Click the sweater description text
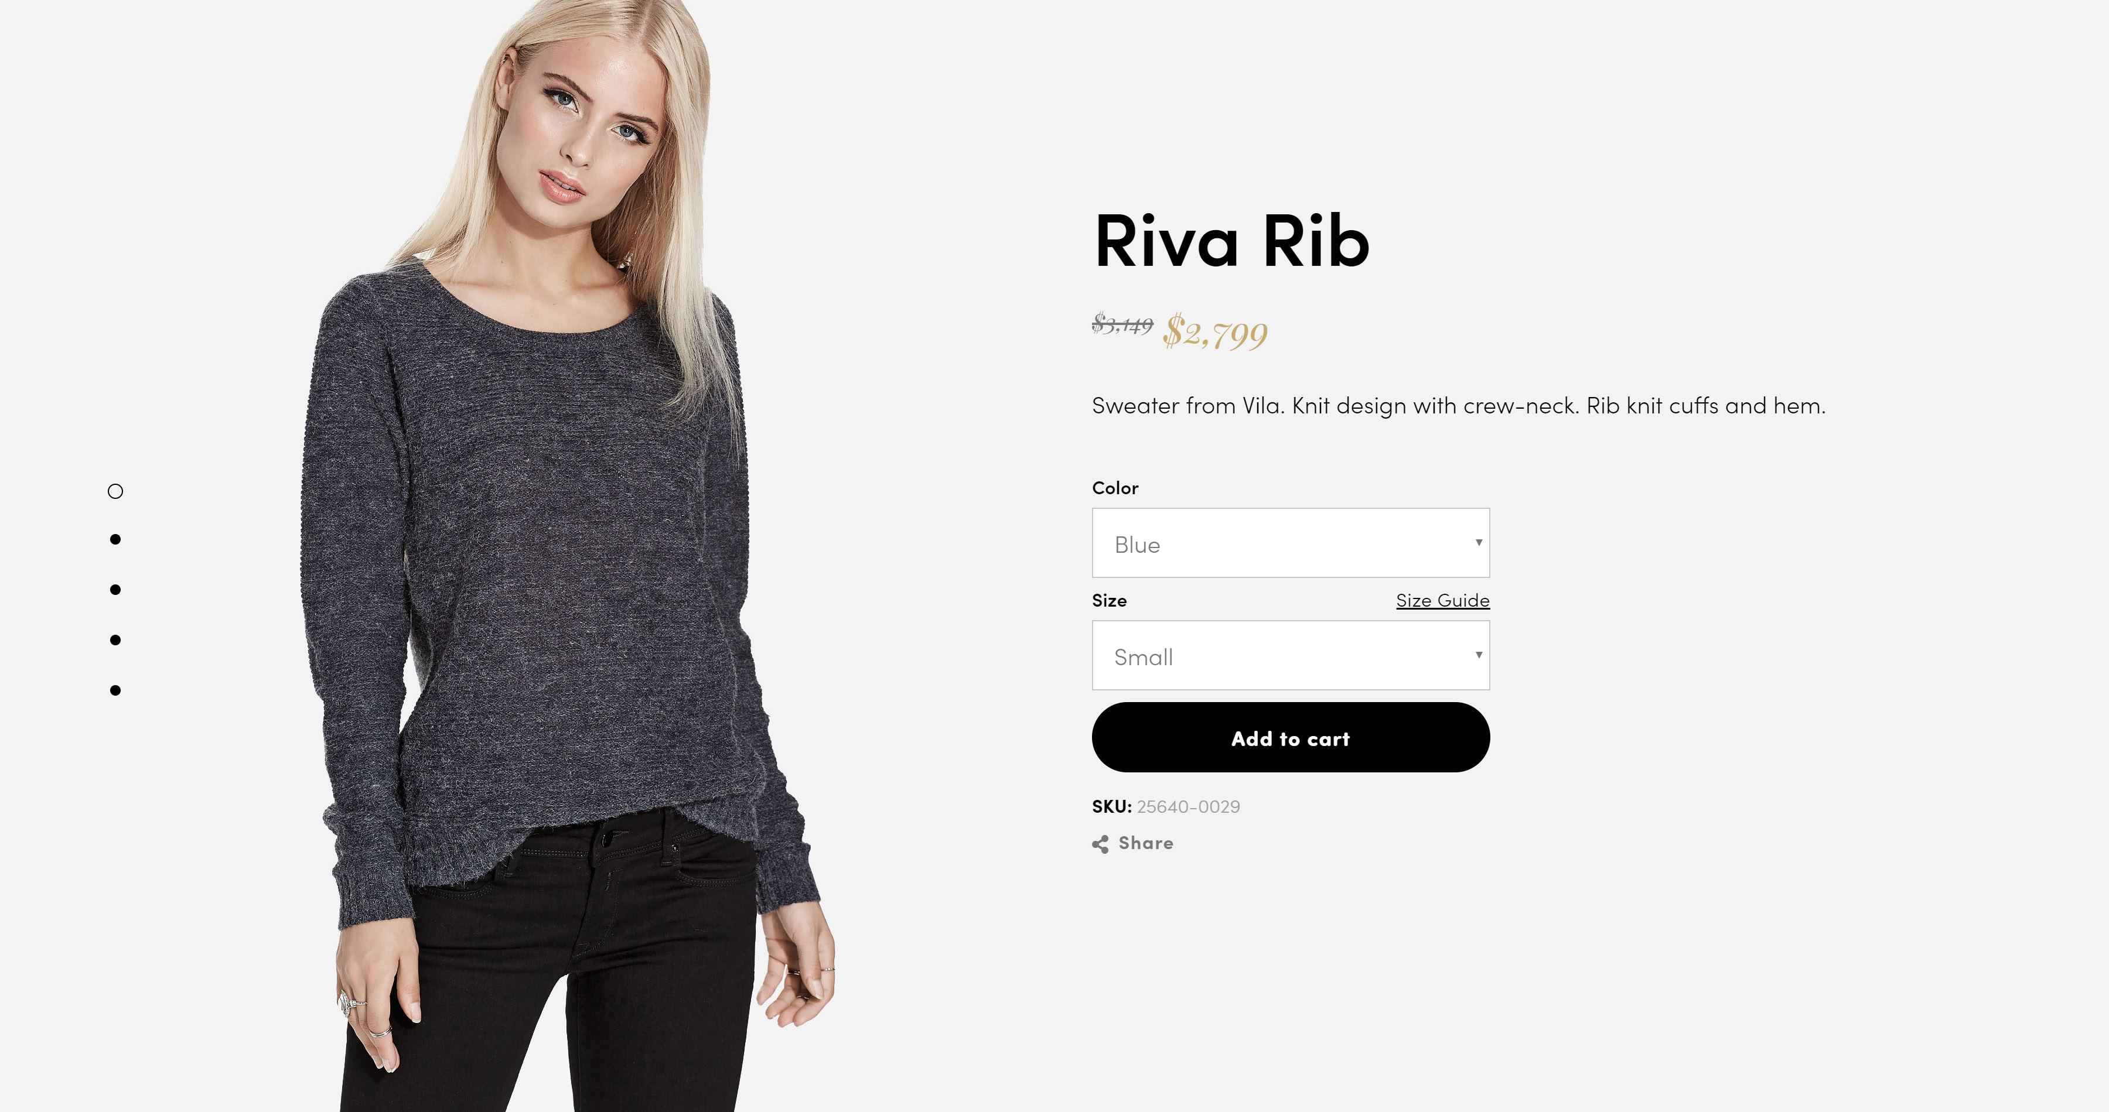This screenshot has height=1112, width=2109. coord(1458,406)
